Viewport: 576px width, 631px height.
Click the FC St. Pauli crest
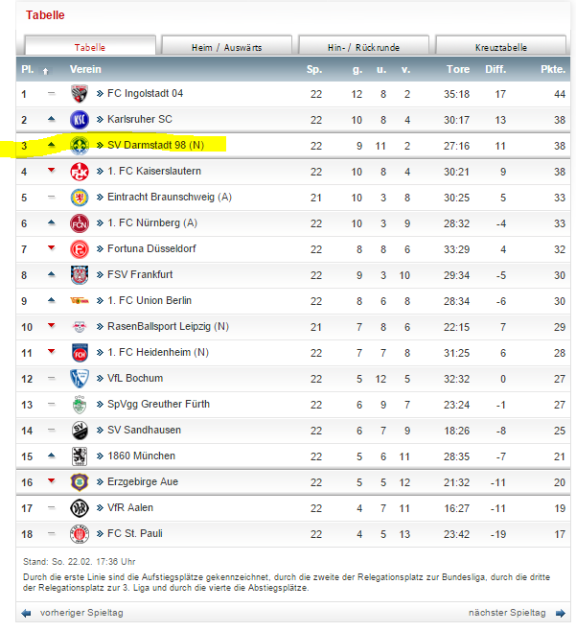[x=80, y=534]
